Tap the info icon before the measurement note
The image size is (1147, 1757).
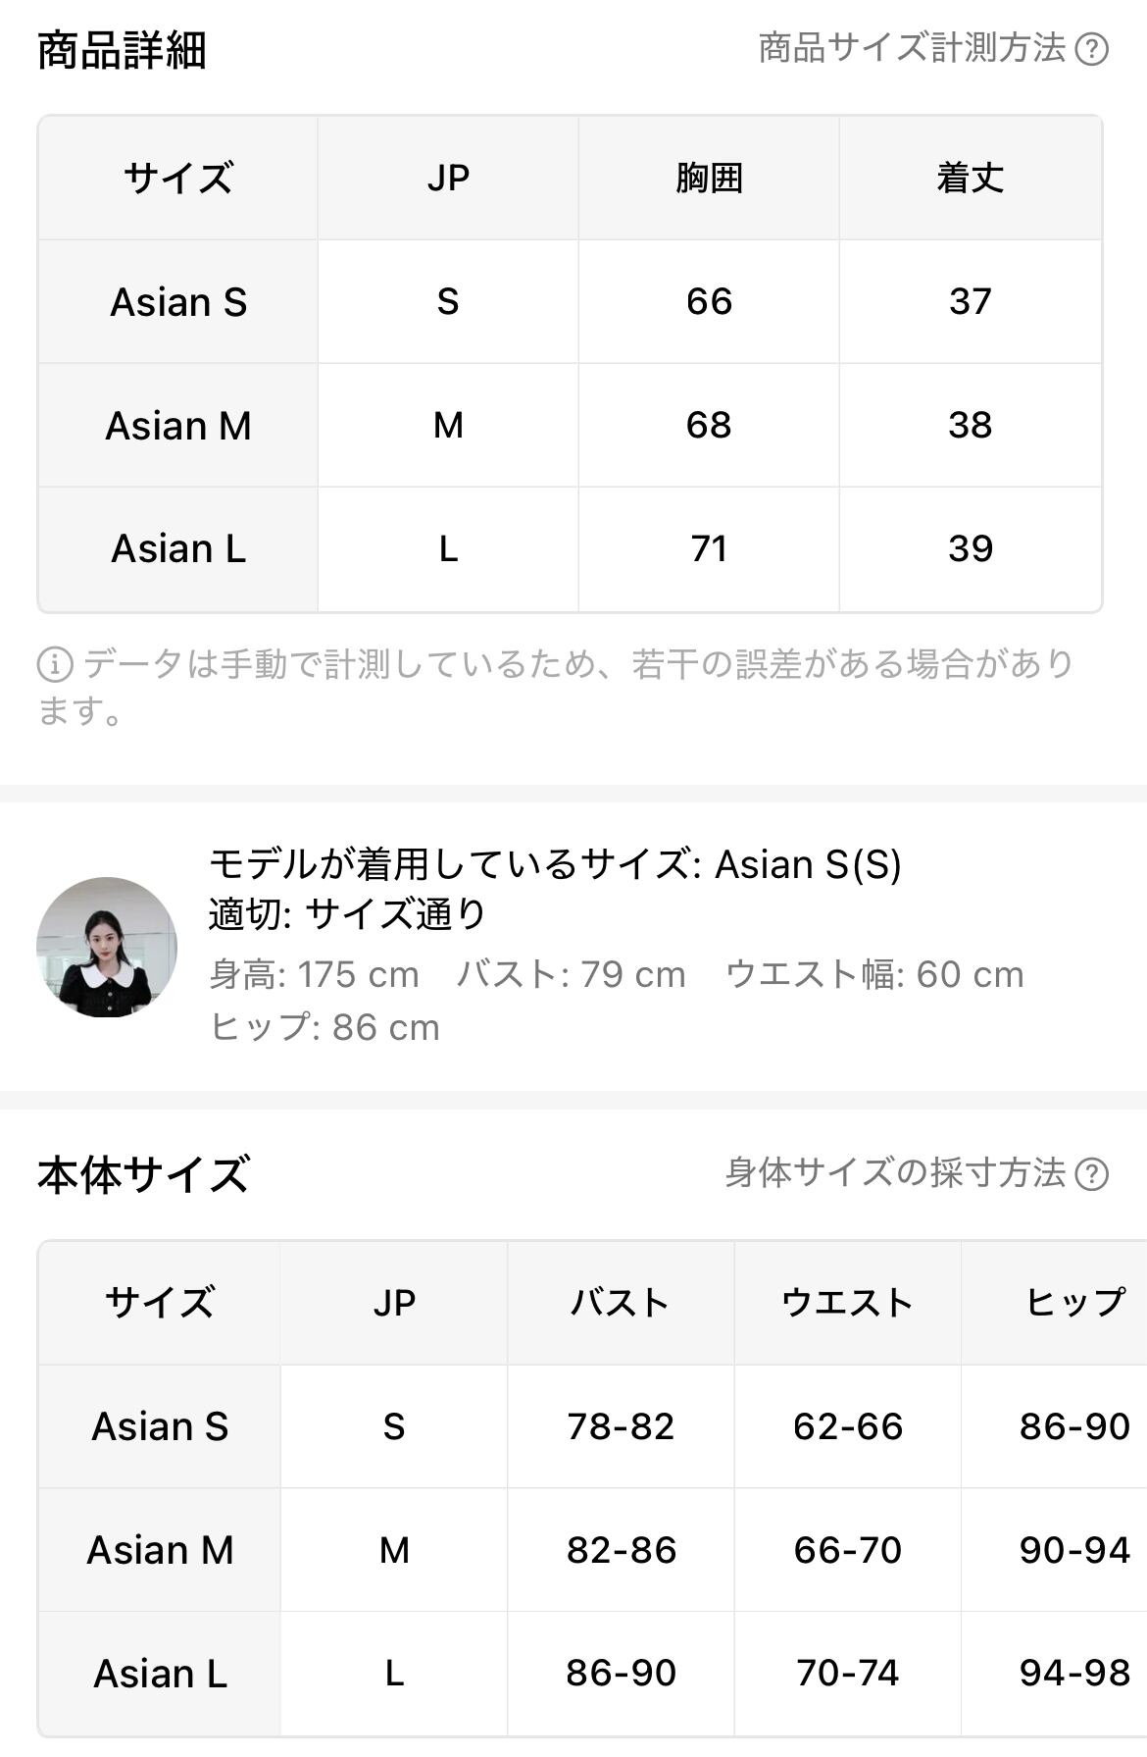pos(55,665)
